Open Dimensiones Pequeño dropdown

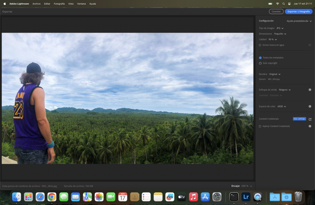click(x=280, y=34)
